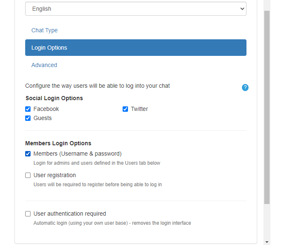Click the Facebook label text

(x=46, y=109)
